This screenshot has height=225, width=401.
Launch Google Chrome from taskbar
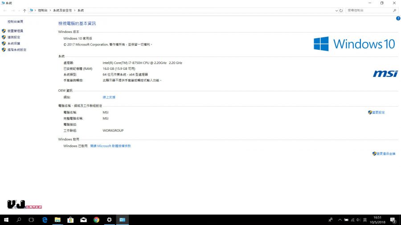click(x=96, y=220)
